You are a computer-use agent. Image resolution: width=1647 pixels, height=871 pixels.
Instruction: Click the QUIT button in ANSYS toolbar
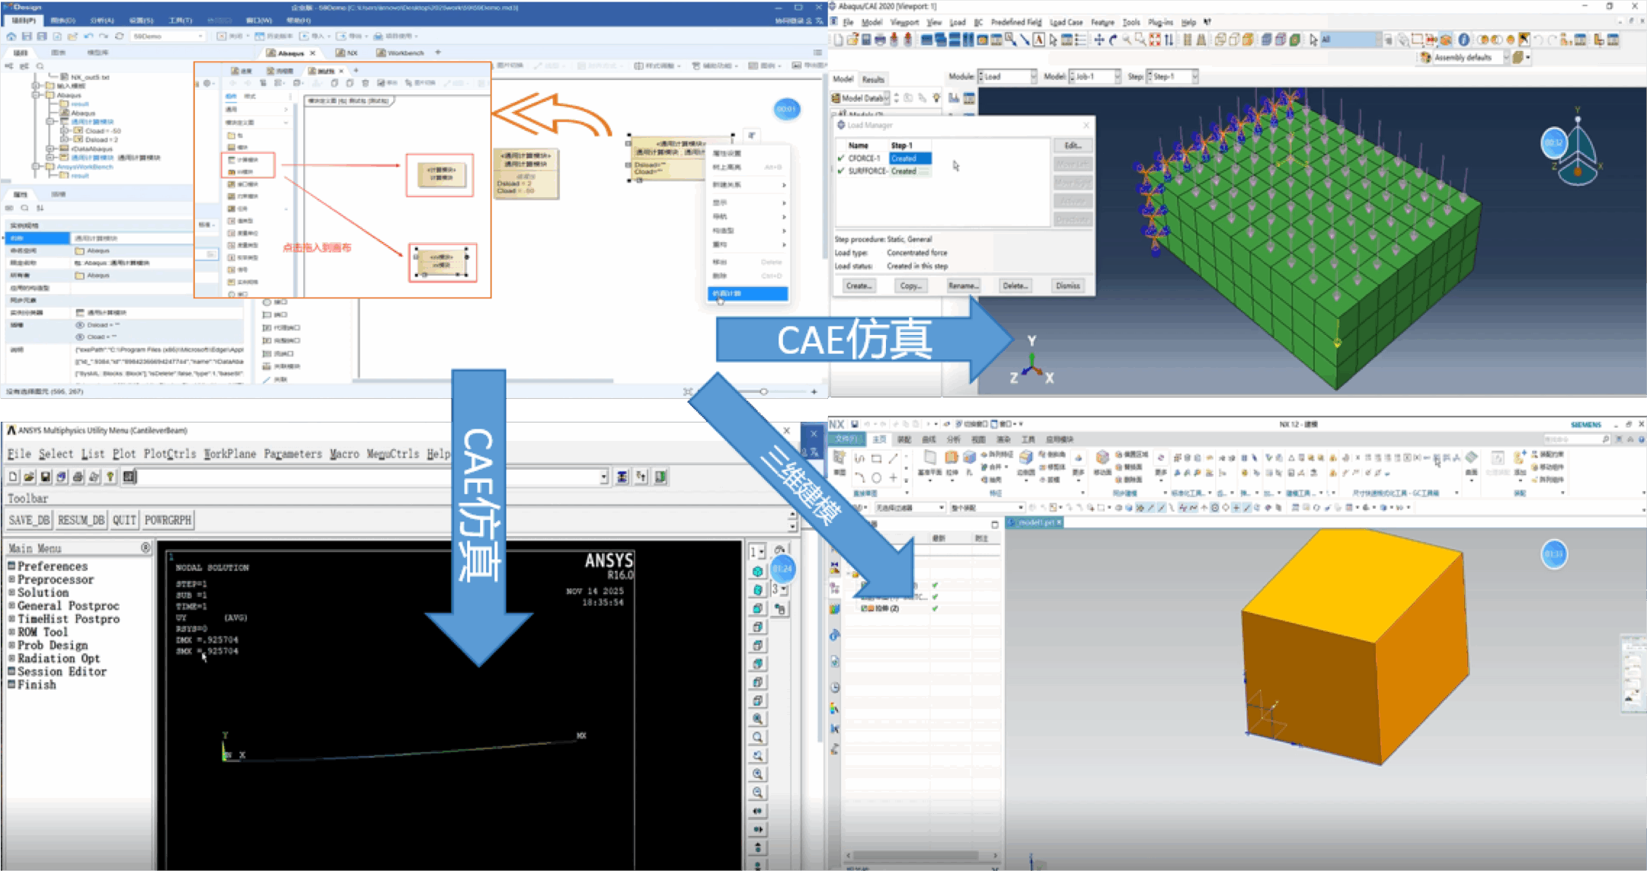point(123,520)
